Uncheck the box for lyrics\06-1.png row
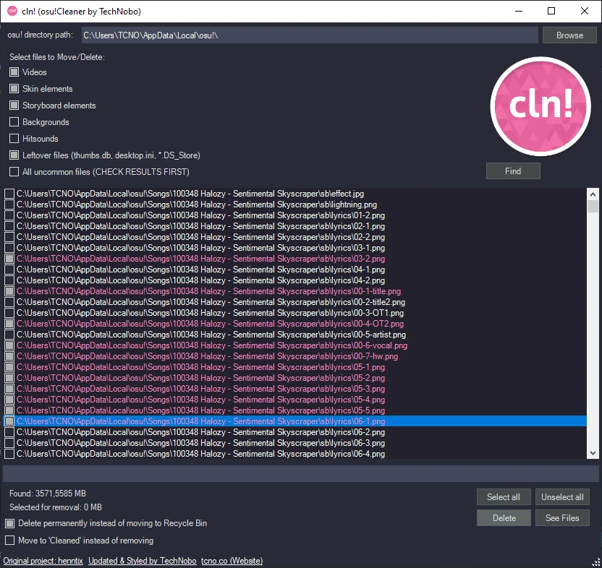The height and width of the screenshot is (568, 602). coord(9,421)
